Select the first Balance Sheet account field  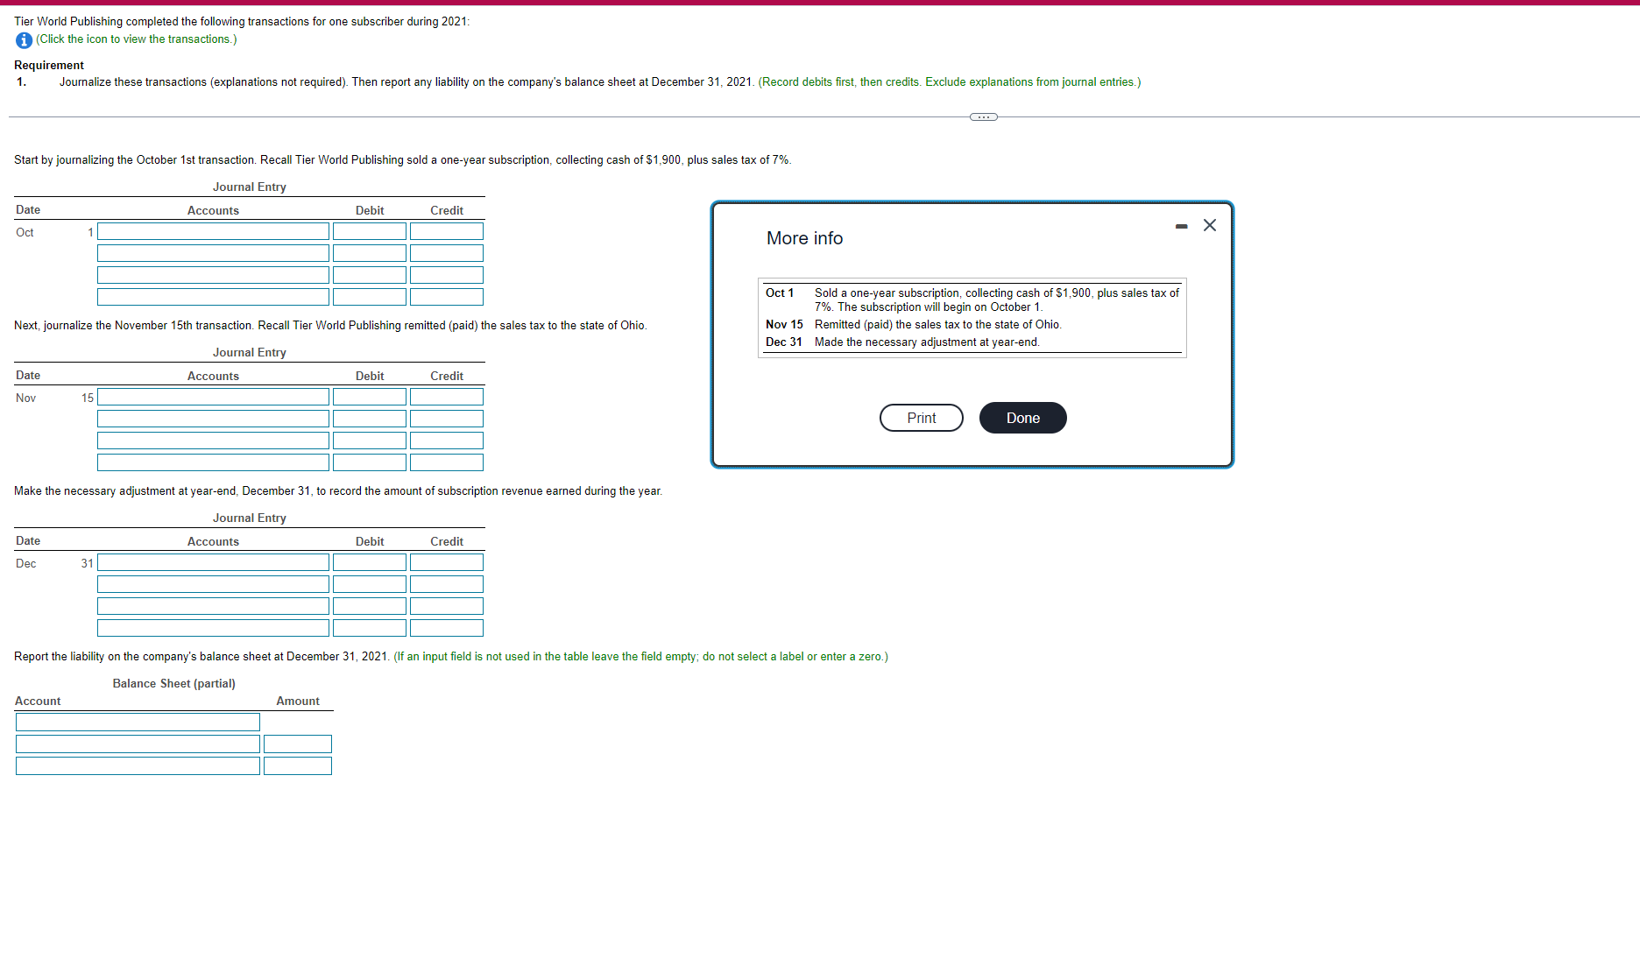tap(138, 722)
